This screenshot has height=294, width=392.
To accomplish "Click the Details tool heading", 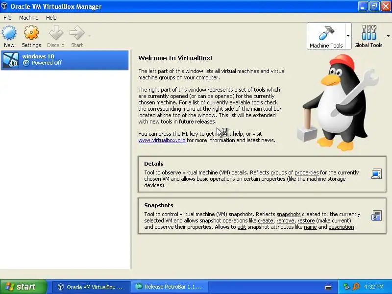I will pyautogui.click(x=154, y=164).
